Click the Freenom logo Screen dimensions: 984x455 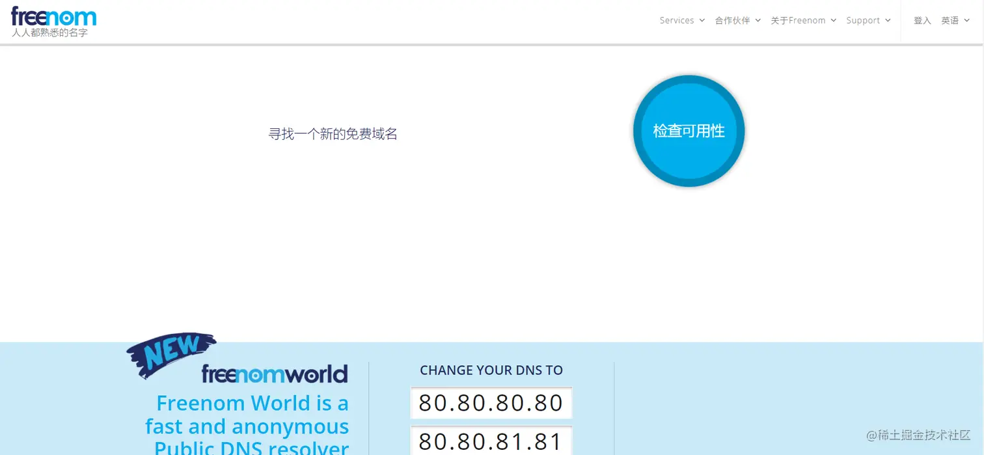pos(54,16)
